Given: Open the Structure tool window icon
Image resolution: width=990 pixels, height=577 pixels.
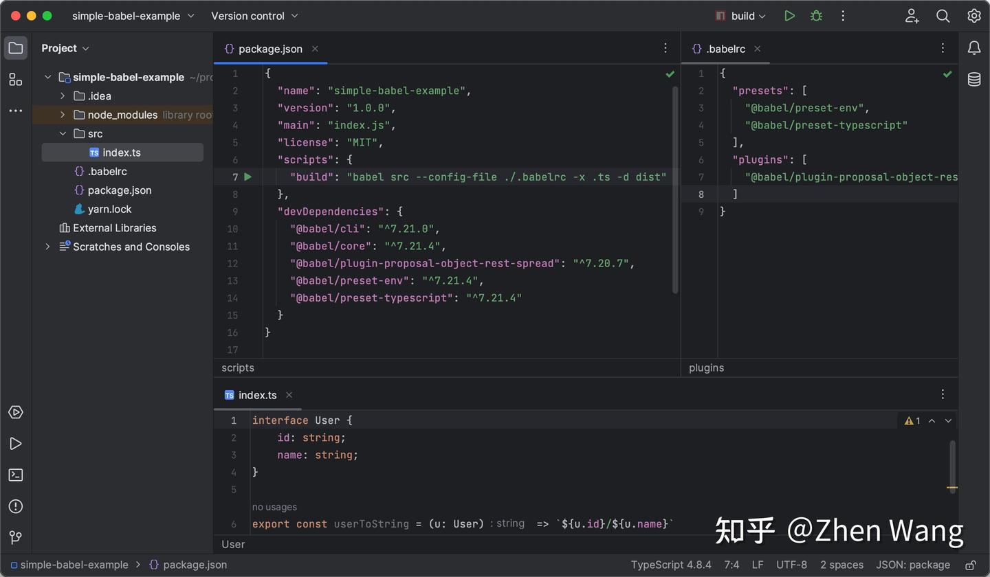Looking at the screenshot, I should coord(15,80).
